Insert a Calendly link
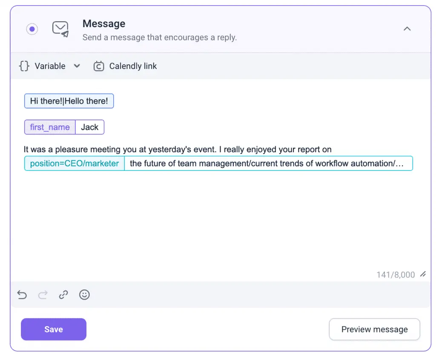This screenshot has width=436, height=360. (125, 66)
